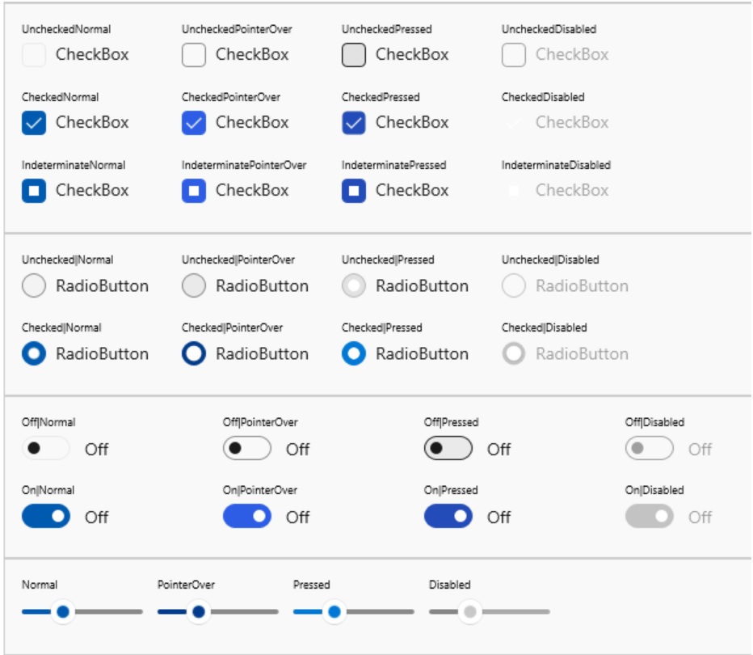
Task: Select the Checked|PointerOver radio button
Action: [194, 354]
